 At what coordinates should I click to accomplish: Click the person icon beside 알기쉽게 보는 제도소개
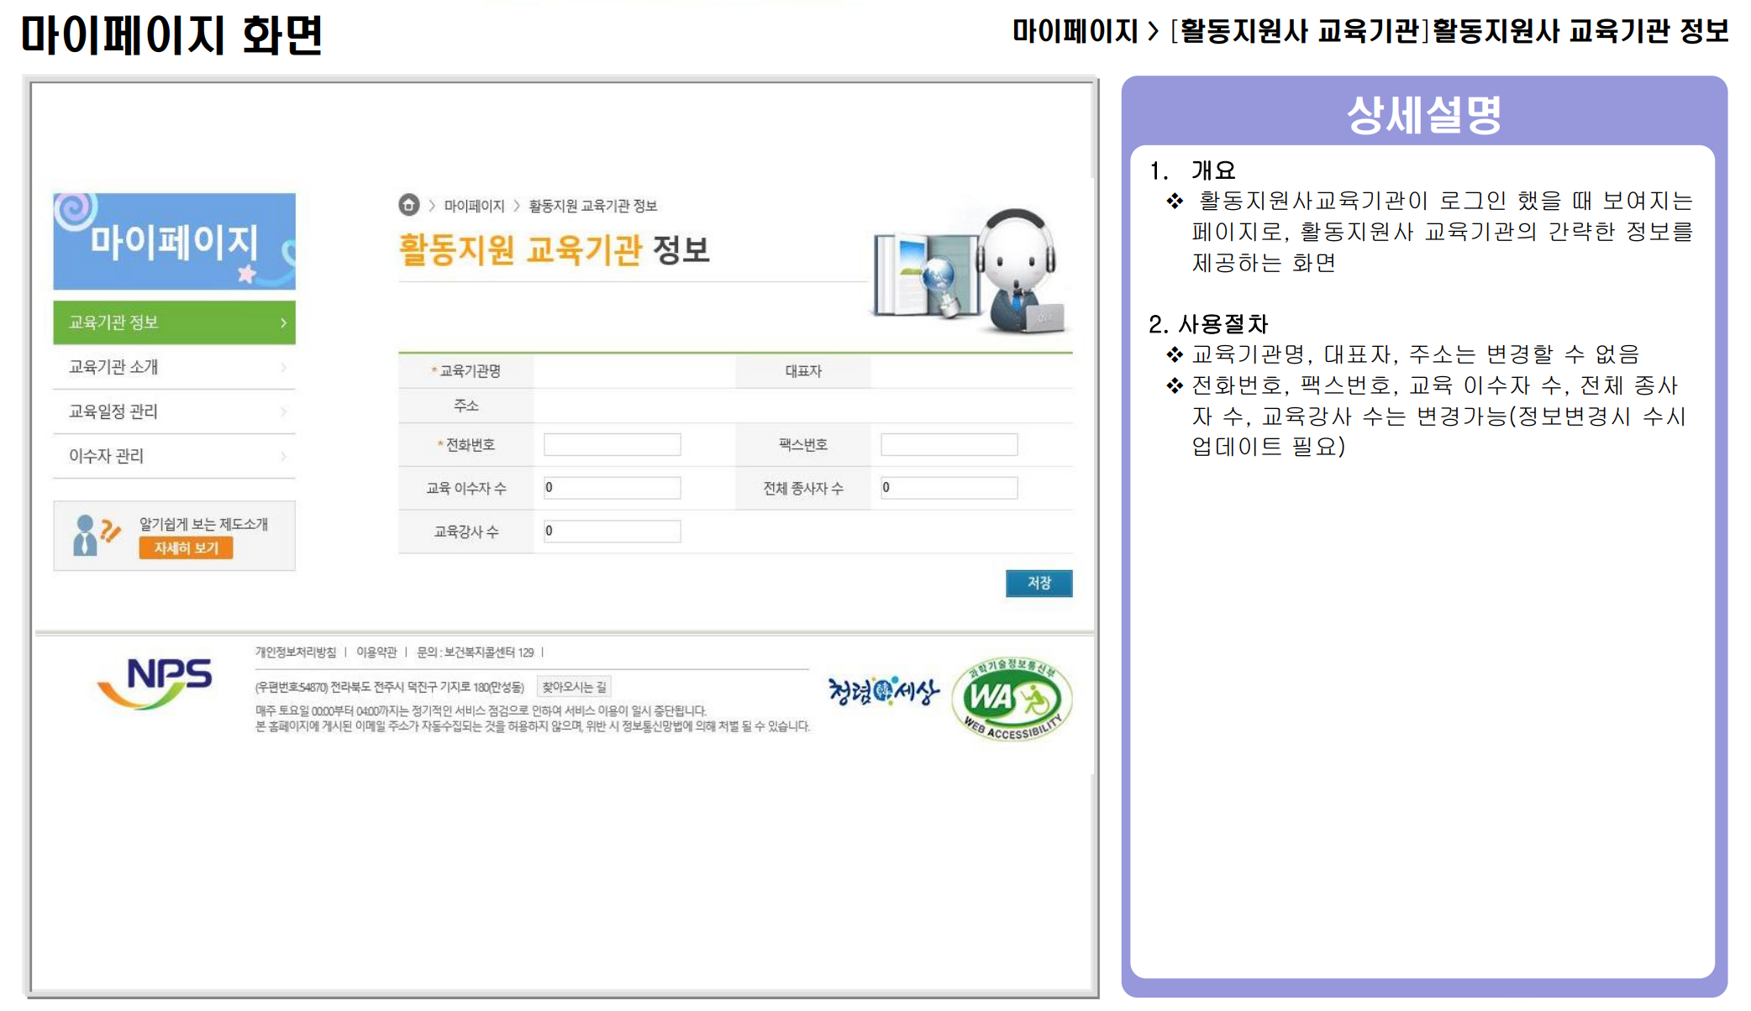(x=86, y=535)
